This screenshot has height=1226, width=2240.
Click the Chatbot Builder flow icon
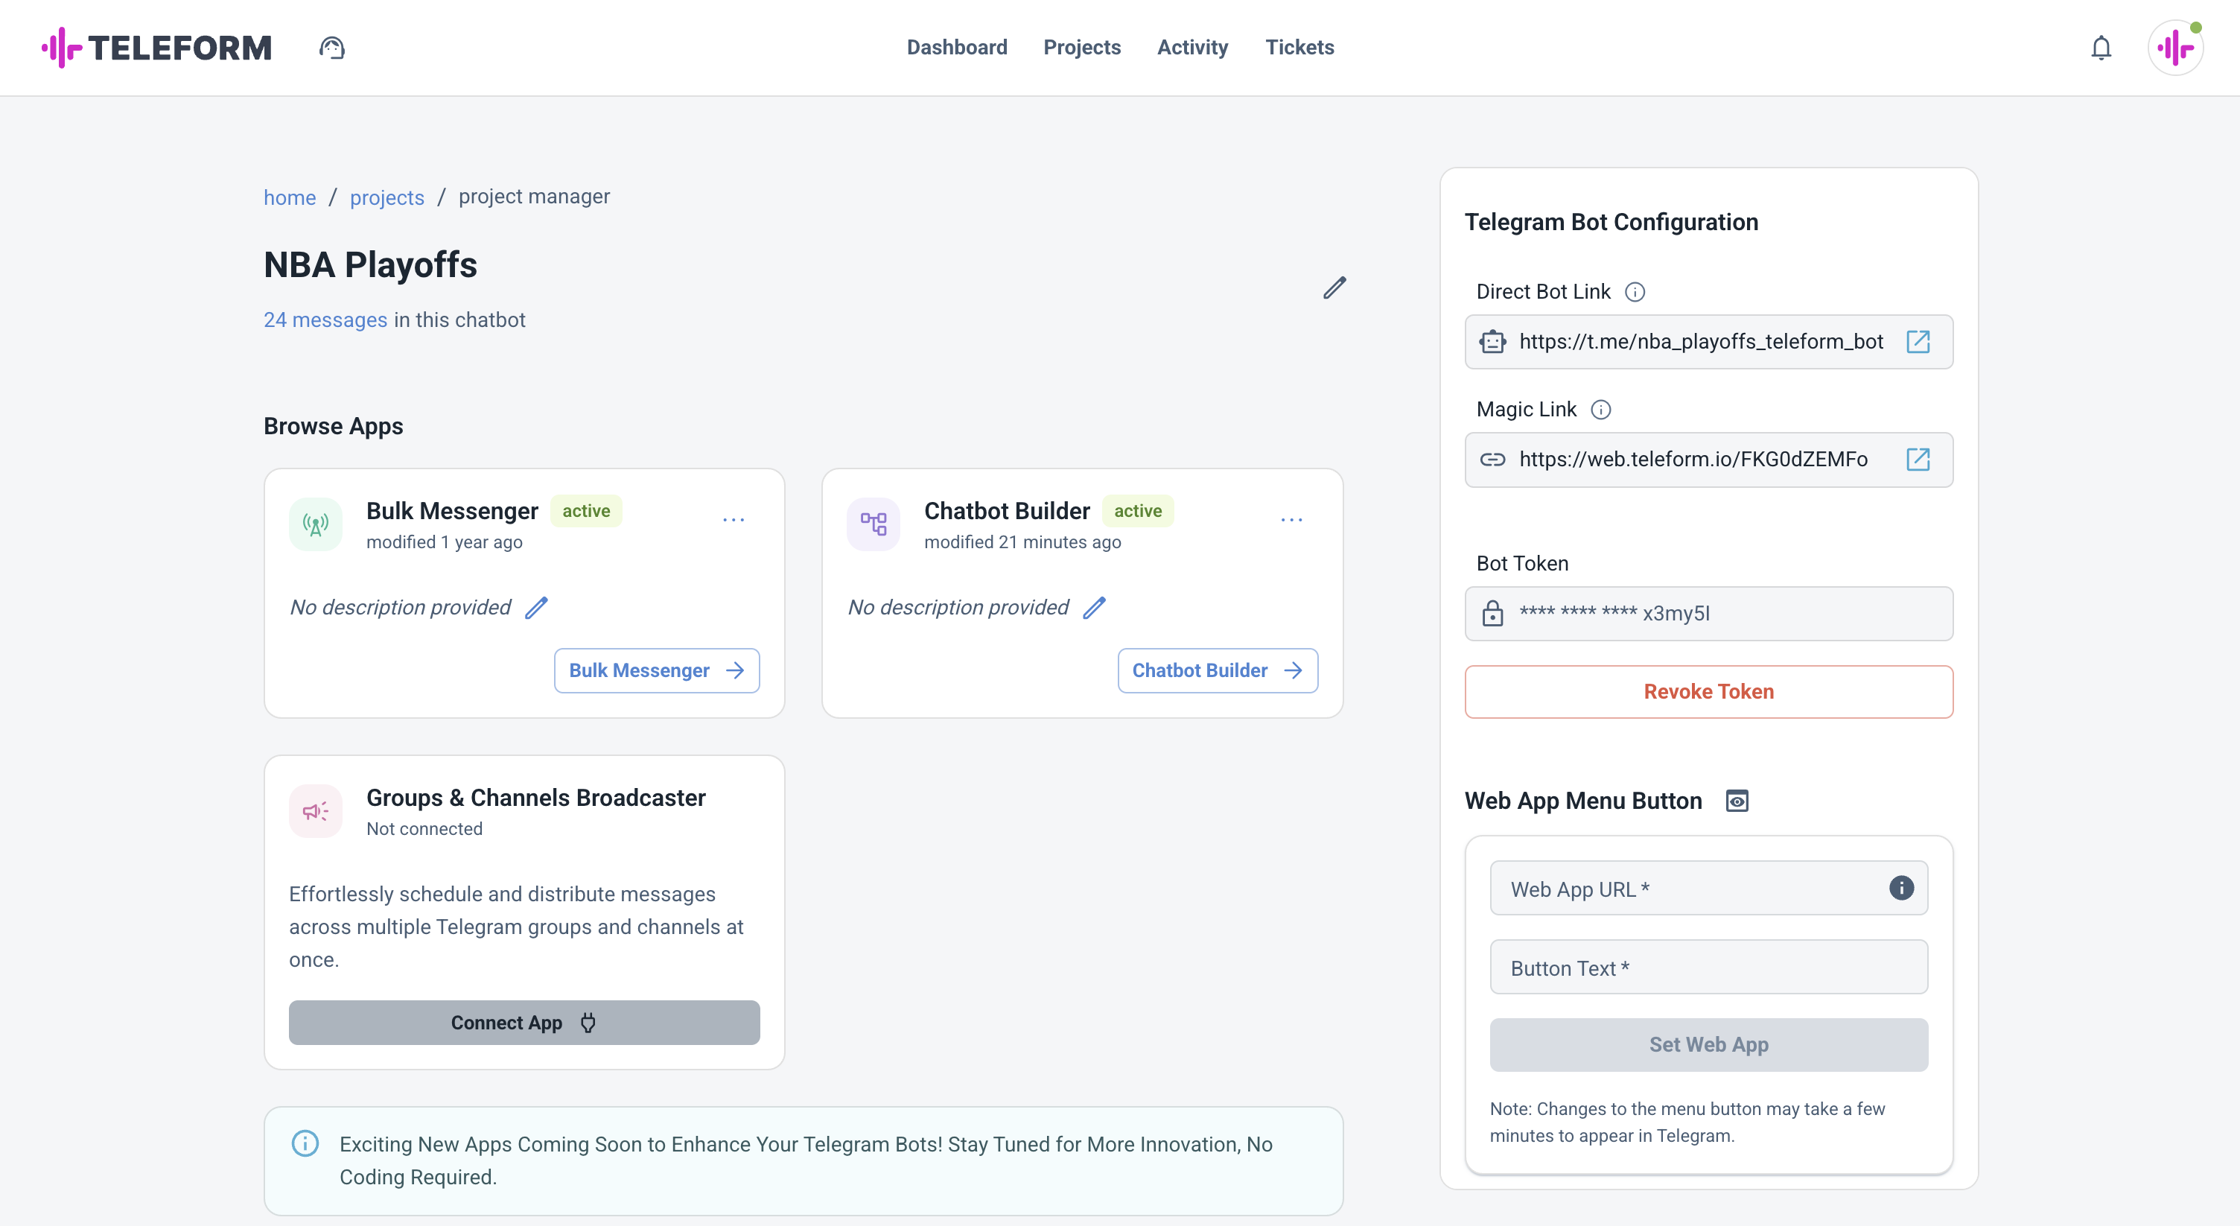874,524
